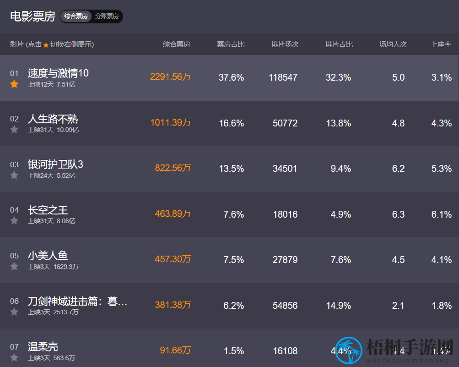459x367 pixels.
Task: Click 上映3天 2513.7万 subtitle
Action: tap(53, 312)
